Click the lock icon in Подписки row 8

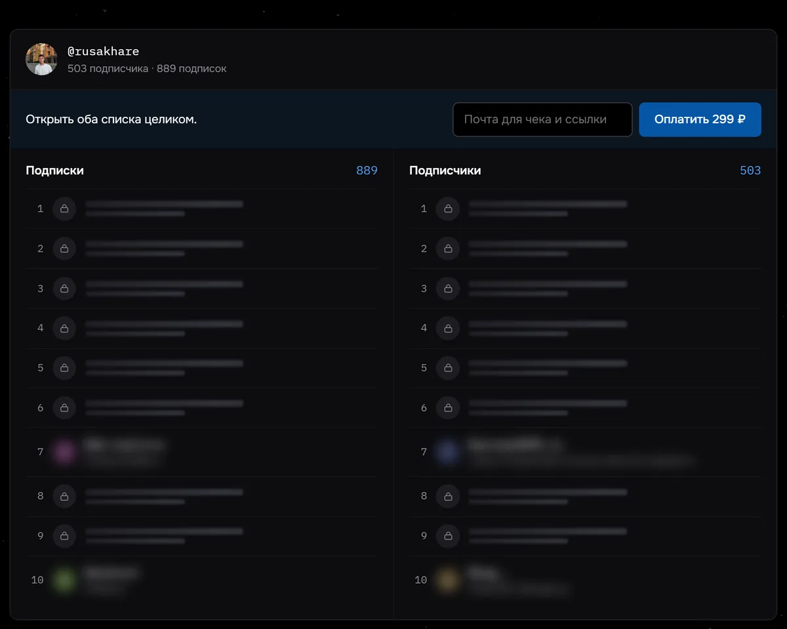click(x=64, y=496)
